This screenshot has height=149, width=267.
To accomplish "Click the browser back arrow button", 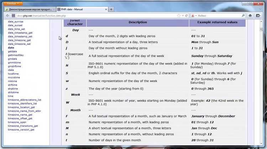I will pos(8,16).
